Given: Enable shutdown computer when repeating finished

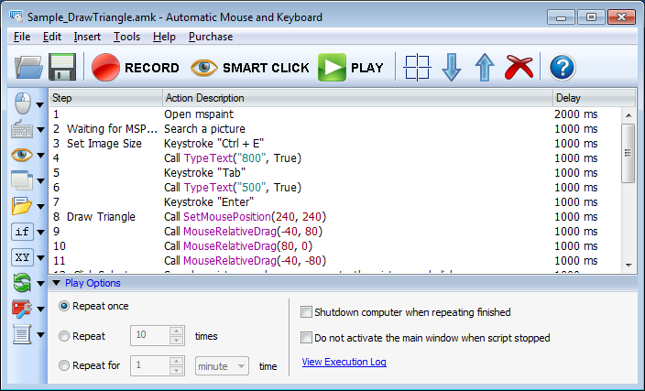Looking at the screenshot, I should [x=306, y=312].
